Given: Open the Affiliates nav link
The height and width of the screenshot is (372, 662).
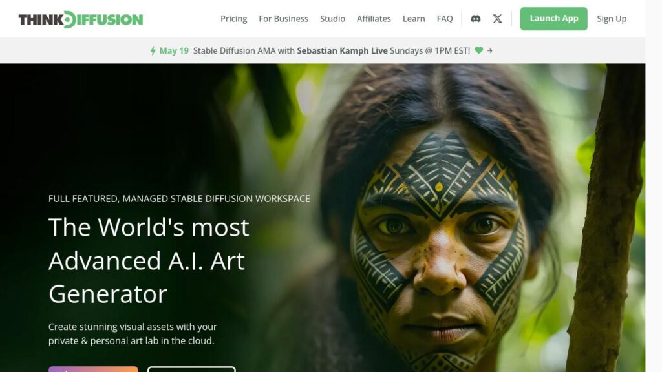Looking at the screenshot, I should tap(374, 19).
